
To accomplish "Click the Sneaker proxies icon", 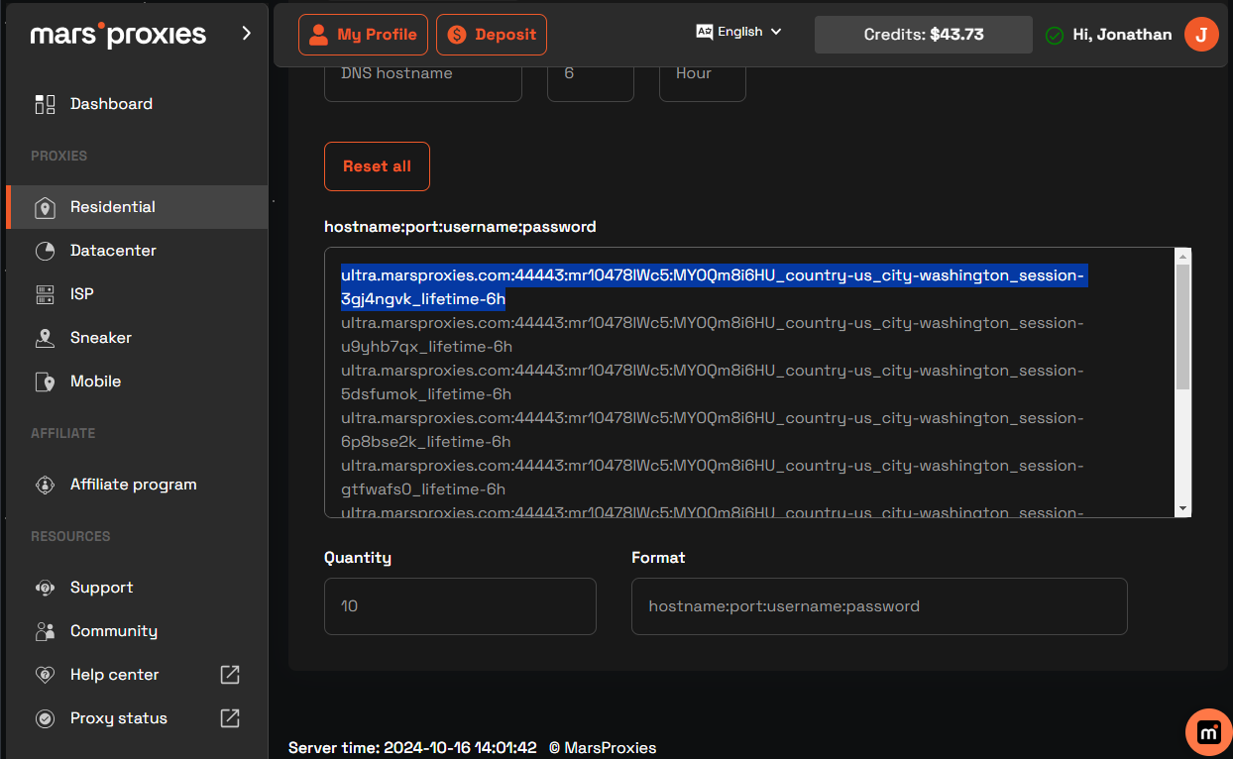I will tap(45, 338).
